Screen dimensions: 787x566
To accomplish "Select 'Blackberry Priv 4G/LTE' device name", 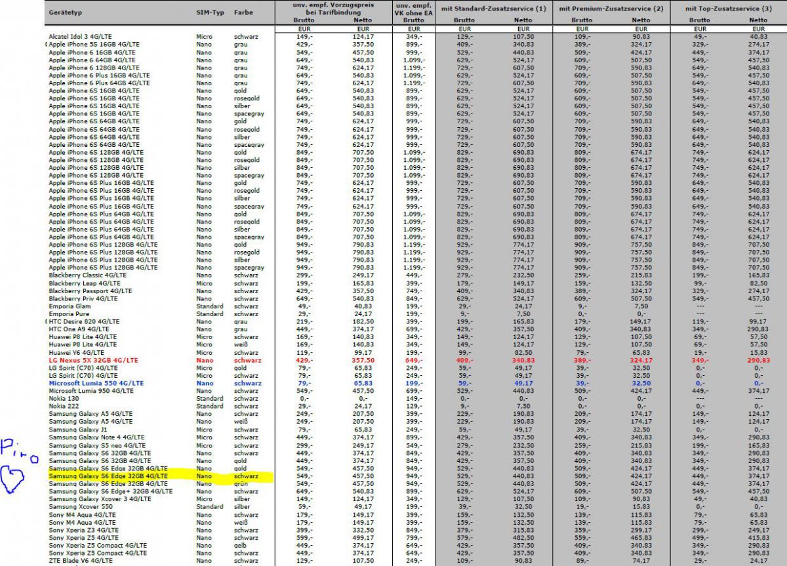I will [83, 298].
